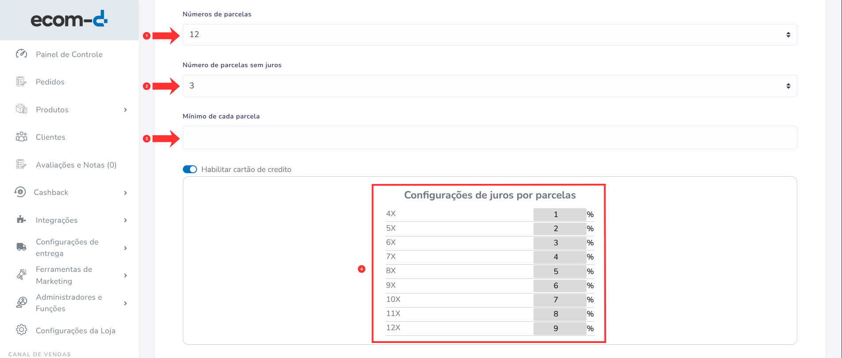This screenshot has height=358, width=842.
Task: Click the delivery truck icon
Action: tap(21, 247)
